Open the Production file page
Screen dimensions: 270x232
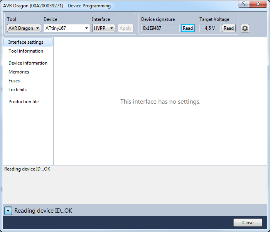(24, 101)
